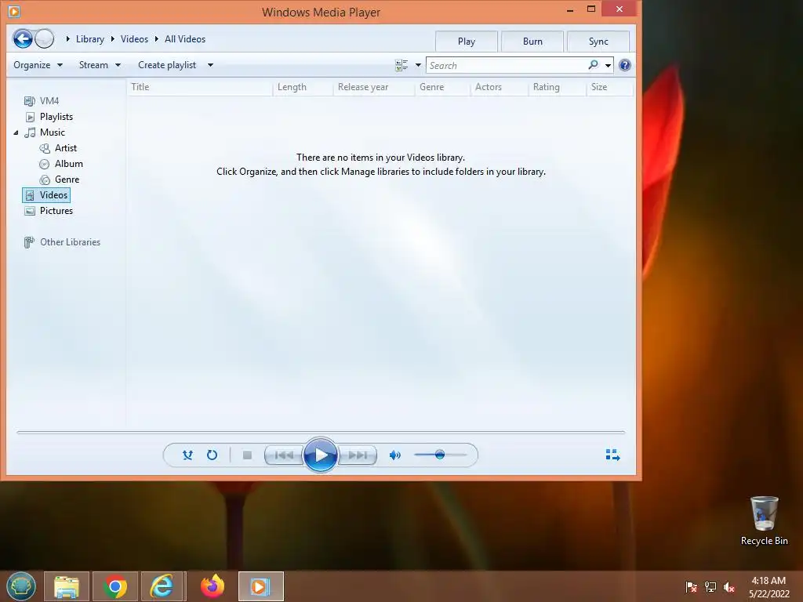Click Create playlist button

pos(167,65)
